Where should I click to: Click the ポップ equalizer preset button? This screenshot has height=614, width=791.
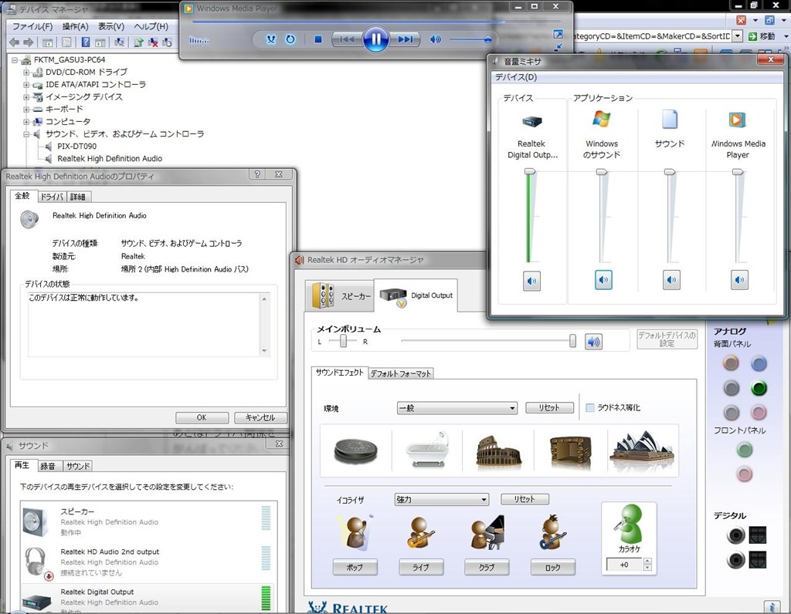coord(355,568)
